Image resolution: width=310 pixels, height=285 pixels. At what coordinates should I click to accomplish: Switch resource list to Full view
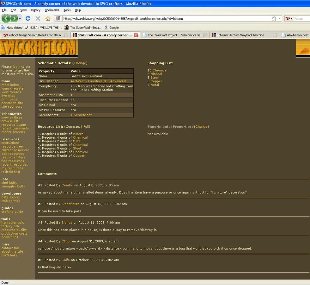point(86,127)
